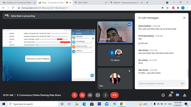Click the Present now icon

(x=98, y=95)
